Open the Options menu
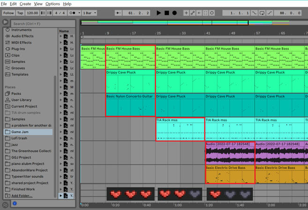The height and width of the screenshot is (210, 308). coord(52,4)
